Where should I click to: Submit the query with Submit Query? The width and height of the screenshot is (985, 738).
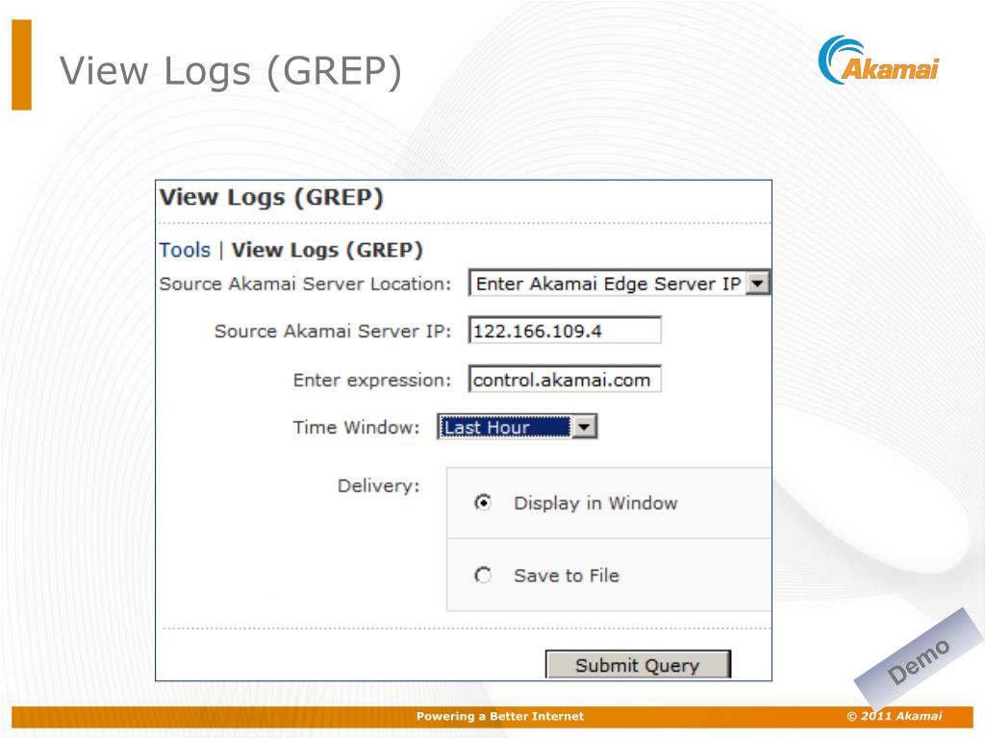point(638,665)
